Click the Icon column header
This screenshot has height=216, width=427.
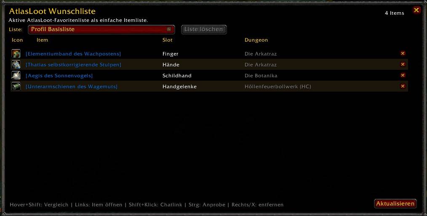[17, 40]
